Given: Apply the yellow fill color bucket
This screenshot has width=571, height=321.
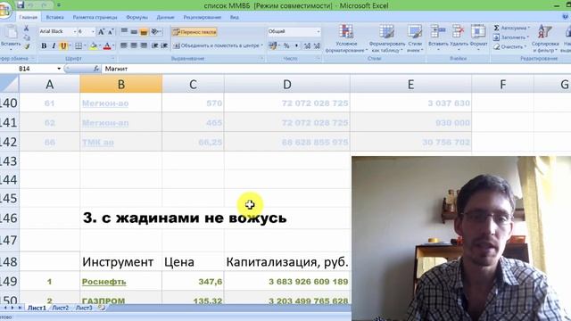Looking at the screenshot, I should click(94, 45).
